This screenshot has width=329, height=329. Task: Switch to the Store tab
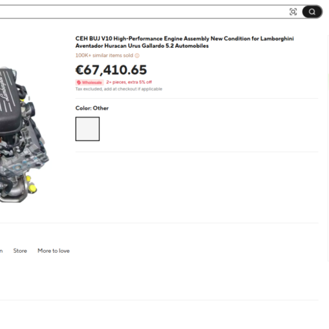(x=20, y=251)
